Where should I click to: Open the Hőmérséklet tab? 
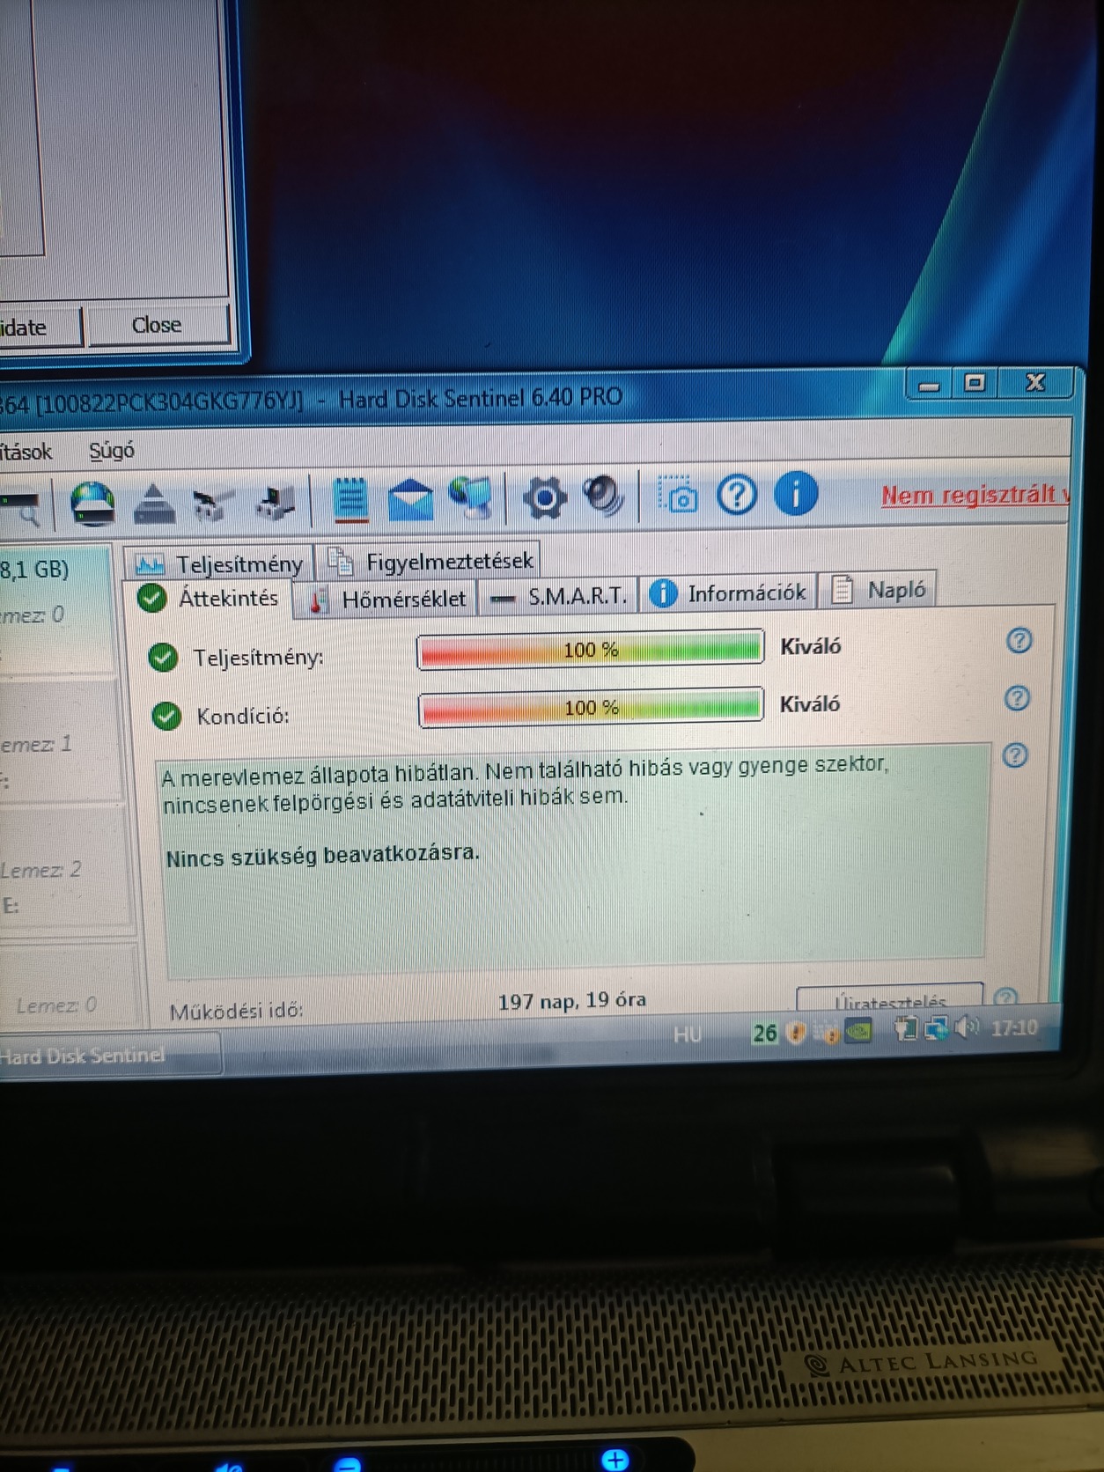387,600
